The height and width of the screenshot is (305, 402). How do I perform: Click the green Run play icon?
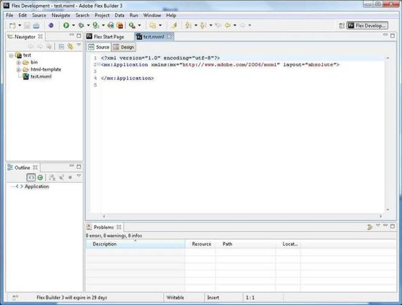click(x=66, y=25)
